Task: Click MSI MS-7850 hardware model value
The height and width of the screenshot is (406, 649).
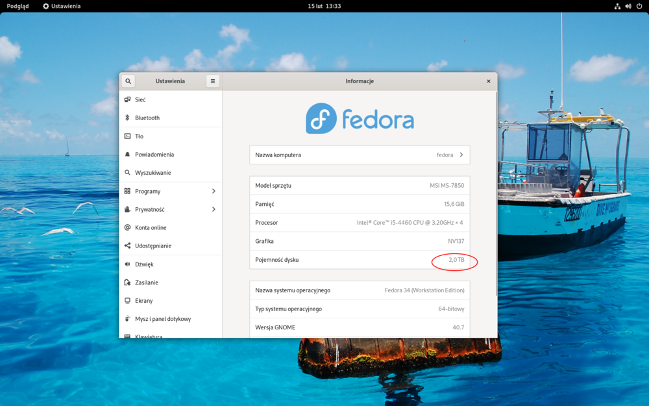Action: [x=447, y=186]
